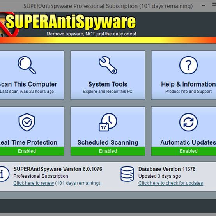Click 'Updated 3 days ago' text
This screenshot has height=216, width=216.
pos(159,176)
